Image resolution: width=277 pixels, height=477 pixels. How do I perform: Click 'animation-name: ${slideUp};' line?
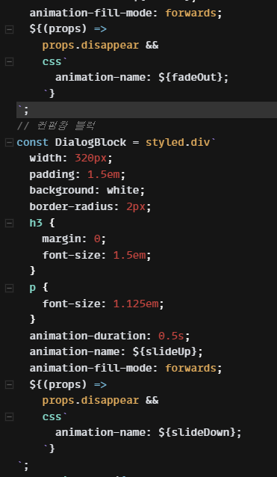click(x=116, y=352)
